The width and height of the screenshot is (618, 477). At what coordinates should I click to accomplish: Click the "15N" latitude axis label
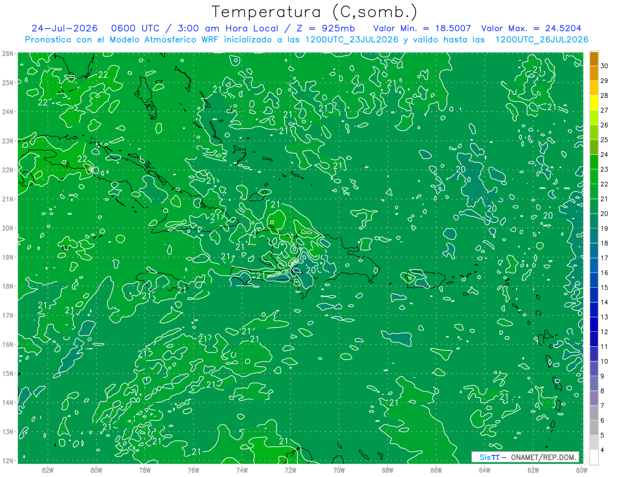pos(8,373)
